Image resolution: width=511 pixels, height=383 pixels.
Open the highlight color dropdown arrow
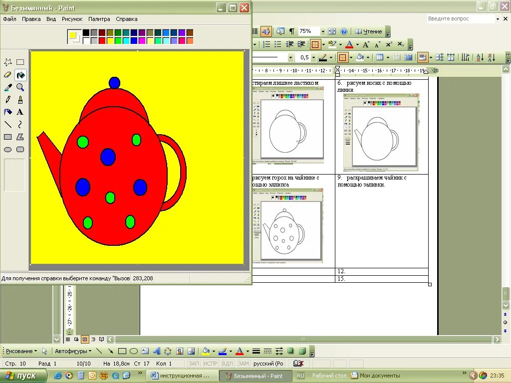pyautogui.click(x=340, y=44)
